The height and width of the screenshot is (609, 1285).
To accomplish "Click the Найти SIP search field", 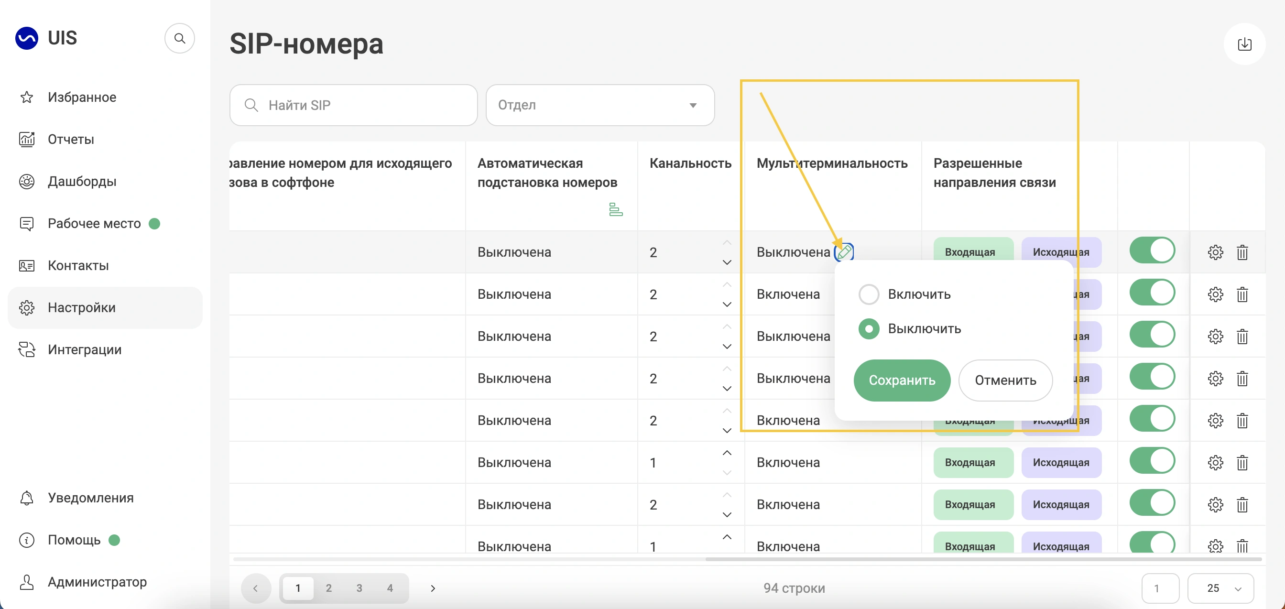I will (353, 105).
